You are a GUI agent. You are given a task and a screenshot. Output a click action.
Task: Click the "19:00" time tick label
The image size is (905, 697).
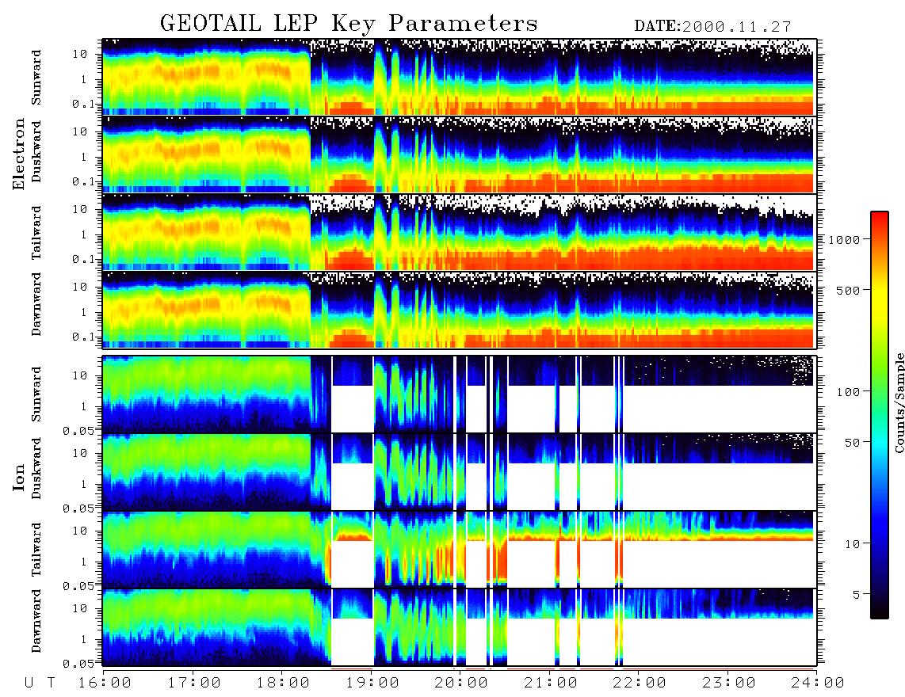[x=372, y=683]
